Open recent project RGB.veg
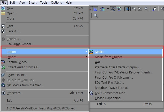 point(45,108)
